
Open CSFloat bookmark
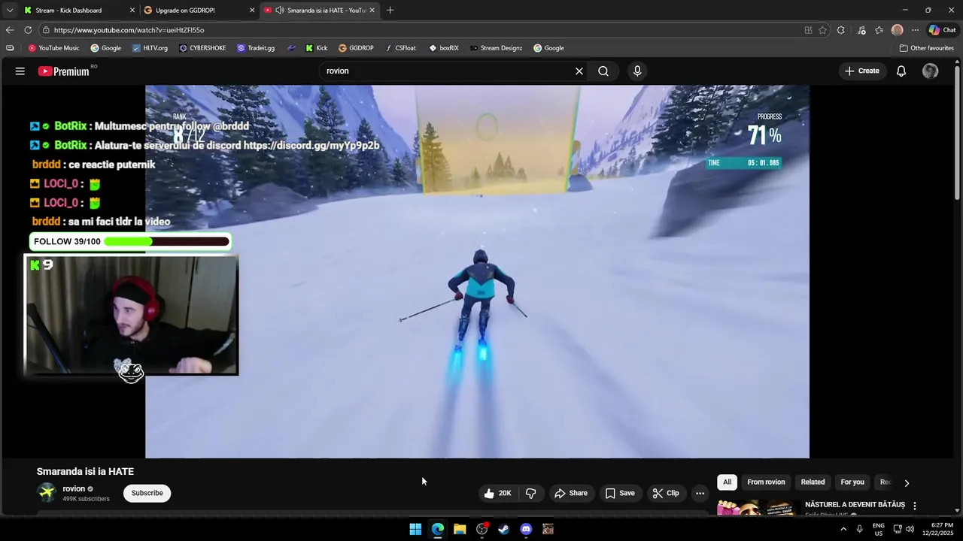point(399,48)
